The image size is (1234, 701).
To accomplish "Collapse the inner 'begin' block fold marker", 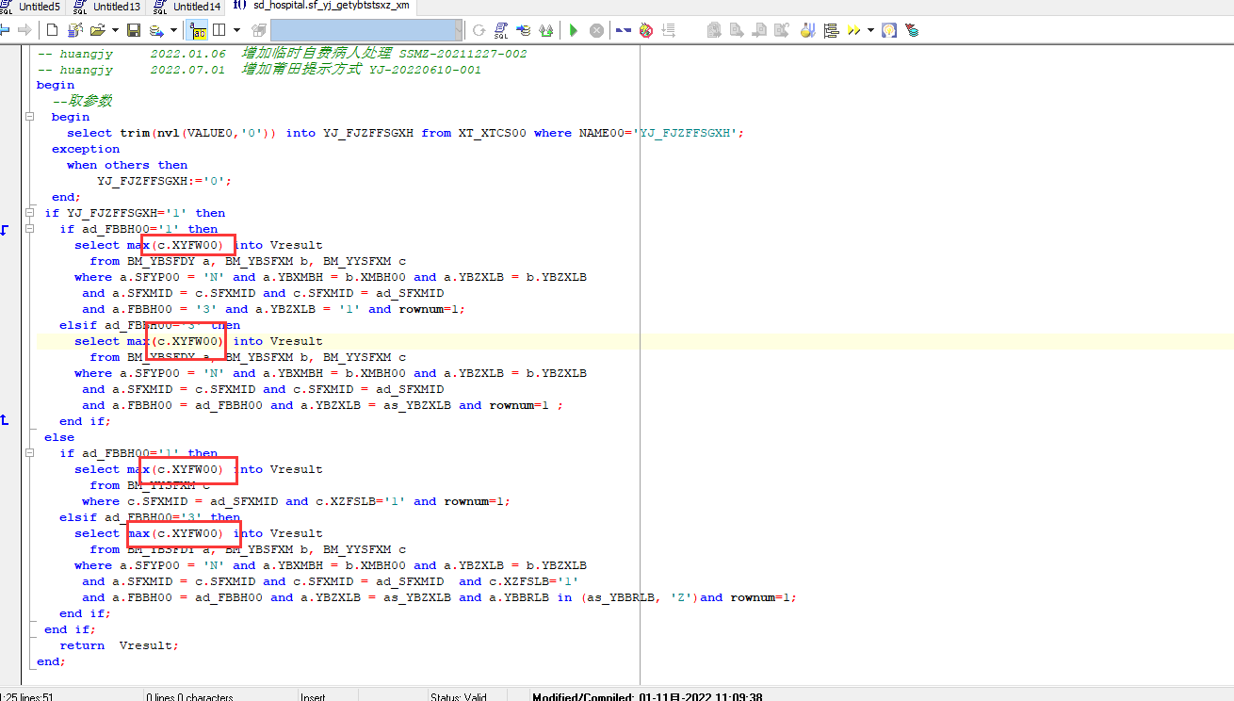I will [x=28, y=117].
